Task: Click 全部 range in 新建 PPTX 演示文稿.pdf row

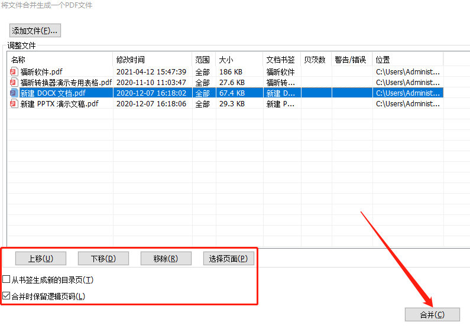Action: tap(203, 104)
